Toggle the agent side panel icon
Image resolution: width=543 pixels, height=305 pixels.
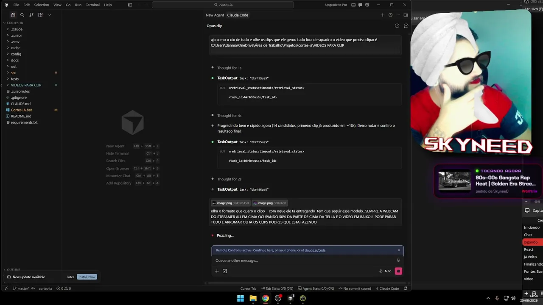click(x=406, y=15)
